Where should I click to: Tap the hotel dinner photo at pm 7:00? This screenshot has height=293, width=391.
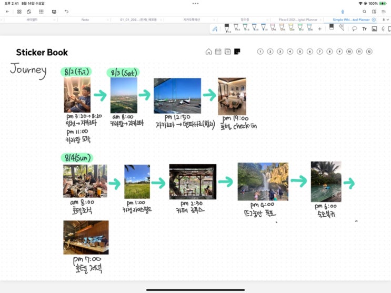point(86,237)
